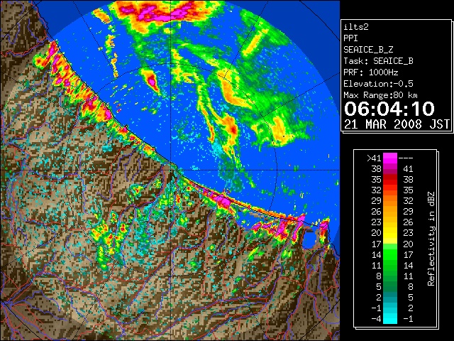Select the PPI scan type label

coord(350,38)
